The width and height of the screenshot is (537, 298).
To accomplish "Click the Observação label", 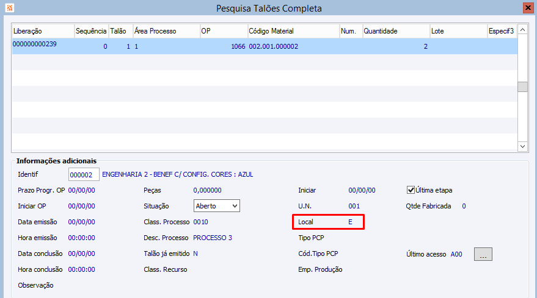I will click(x=35, y=285).
